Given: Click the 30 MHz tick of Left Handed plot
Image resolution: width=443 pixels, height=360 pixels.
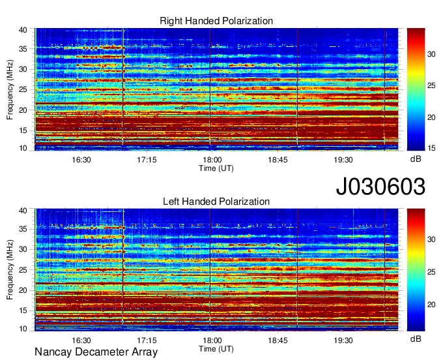Looking at the screenshot, I should (x=23, y=249).
